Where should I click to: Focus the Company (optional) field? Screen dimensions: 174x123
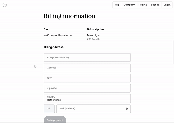pyautogui.click(x=87, y=57)
